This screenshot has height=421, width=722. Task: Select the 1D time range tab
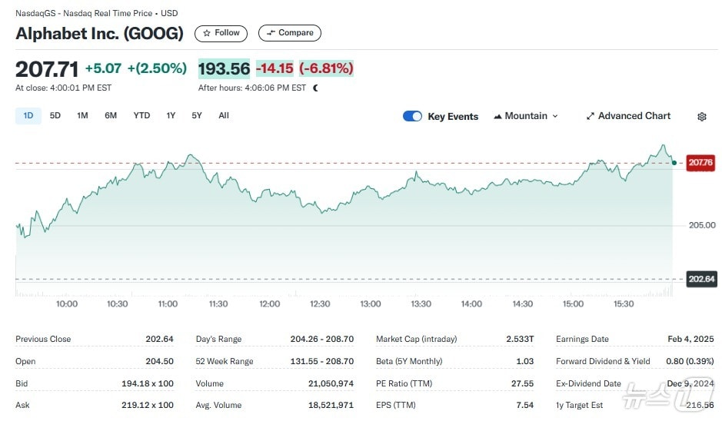tap(28, 116)
